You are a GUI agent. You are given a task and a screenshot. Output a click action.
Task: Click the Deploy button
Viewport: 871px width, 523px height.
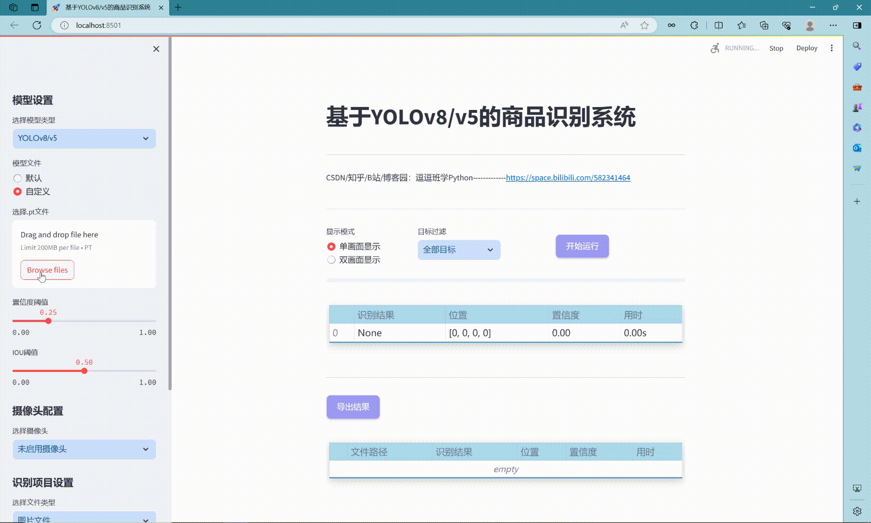[806, 48]
